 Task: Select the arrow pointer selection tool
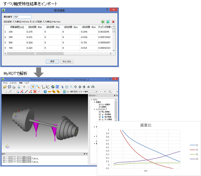click(63, 87)
